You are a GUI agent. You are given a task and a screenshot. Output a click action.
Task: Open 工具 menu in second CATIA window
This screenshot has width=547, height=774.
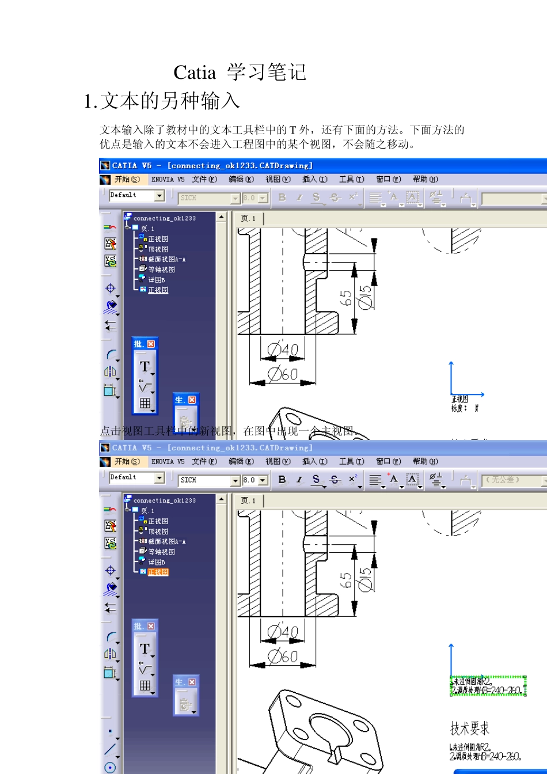352,461
